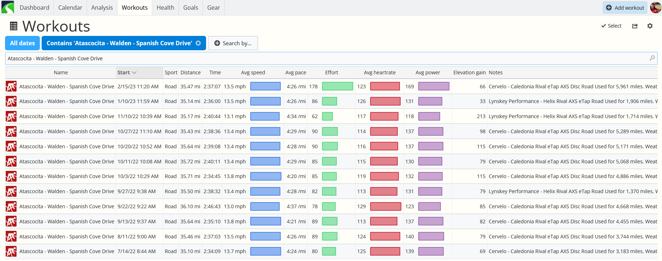Open the 1/10/23 Atascocita workout link

(x=67, y=101)
